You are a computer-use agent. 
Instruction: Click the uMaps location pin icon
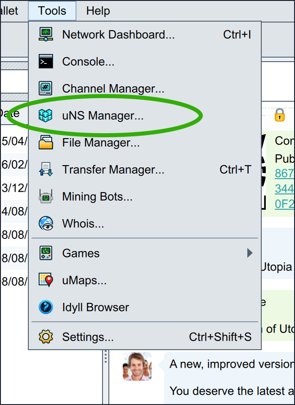46,280
